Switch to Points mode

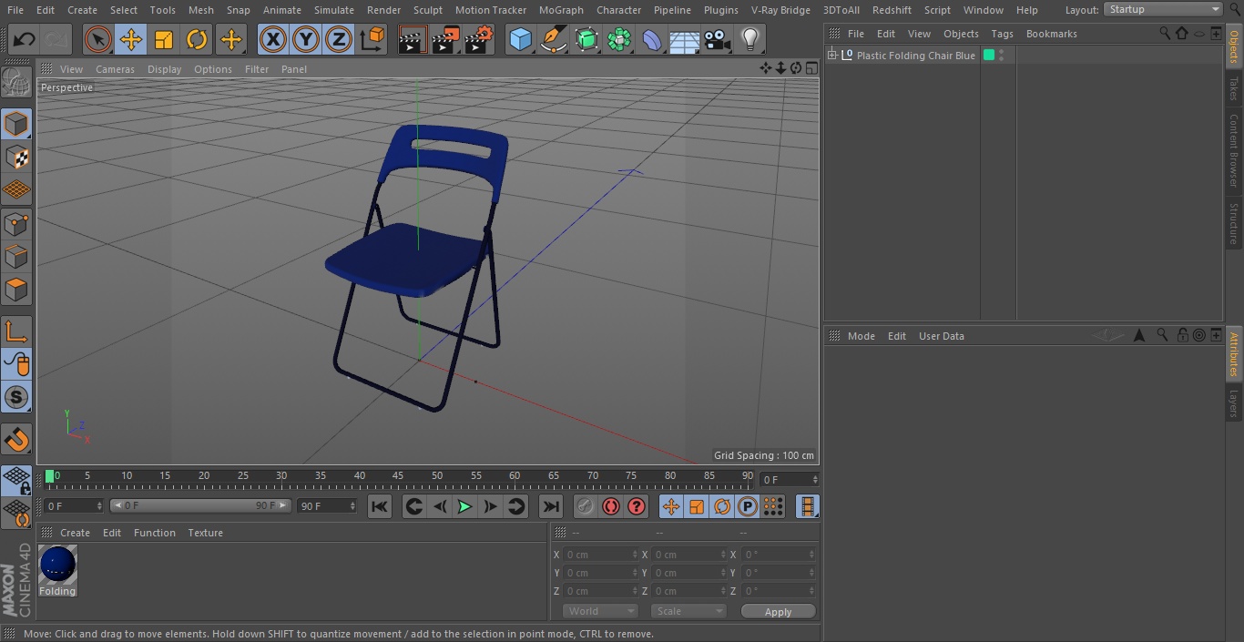point(16,224)
